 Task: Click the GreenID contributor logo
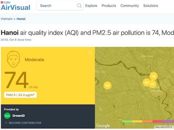click(7, 116)
